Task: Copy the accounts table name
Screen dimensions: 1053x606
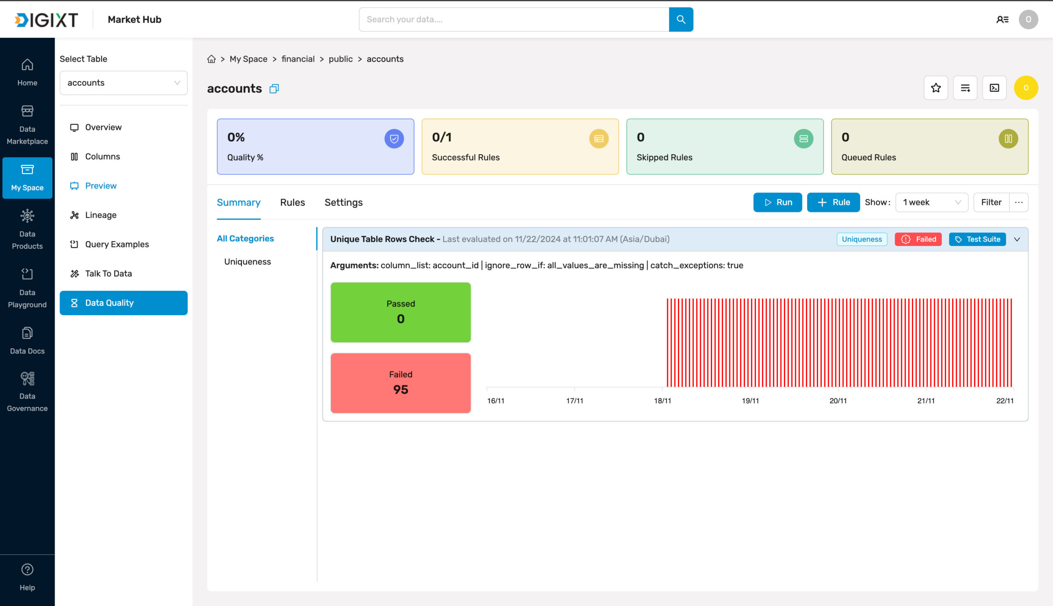Action: [x=274, y=88]
